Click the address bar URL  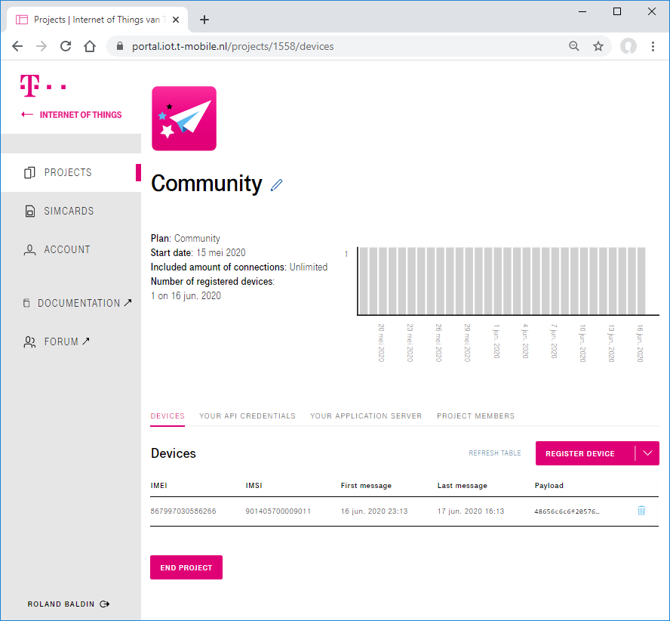tap(233, 46)
